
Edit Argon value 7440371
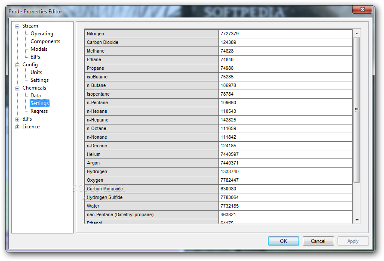click(x=285, y=163)
